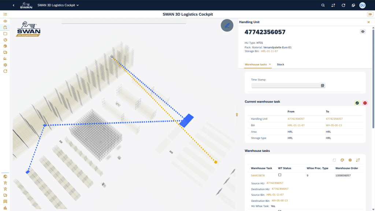Open Source HU 47742356057 link
Viewport: 375px width, 211px height.
[275, 183]
